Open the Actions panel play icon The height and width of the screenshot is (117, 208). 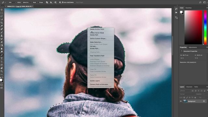(x=176, y=13)
